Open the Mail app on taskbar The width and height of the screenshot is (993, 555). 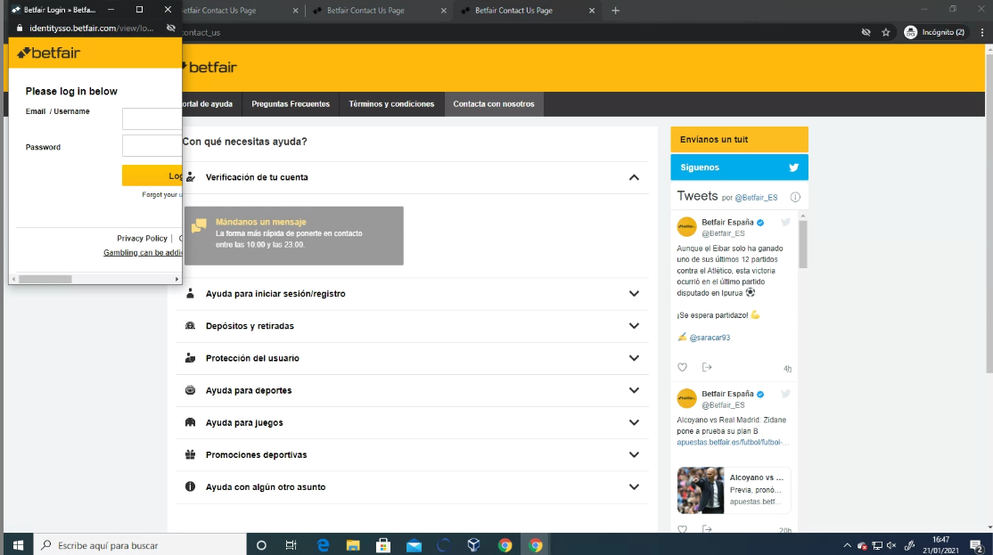click(x=414, y=545)
